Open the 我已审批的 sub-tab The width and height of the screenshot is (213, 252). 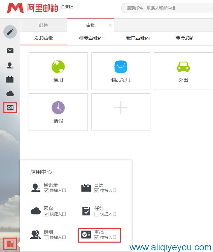(x=138, y=38)
